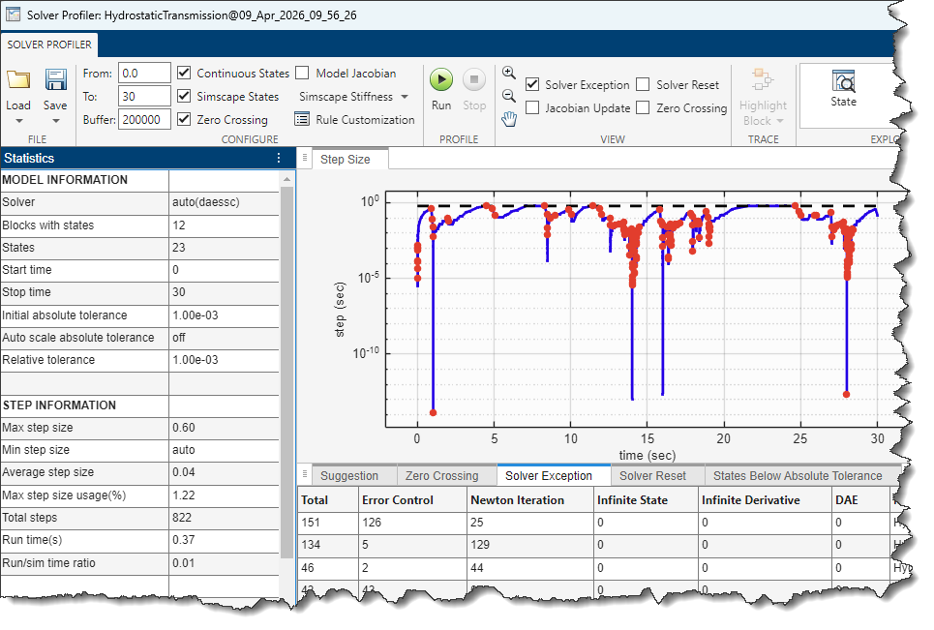934x630 pixels.
Task: Select the pan hand tool
Action: pos(509,118)
